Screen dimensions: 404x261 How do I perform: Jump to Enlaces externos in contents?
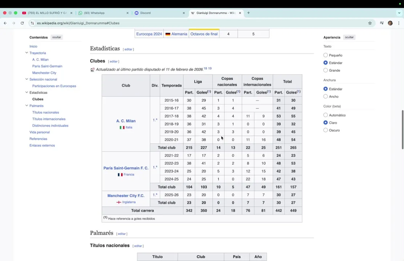tap(42, 145)
